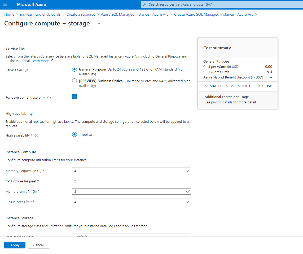The height and width of the screenshot is (254, 303).
Task: Click the Instance Compute heading
Action: pyautogui.click(x=21, y=152)
